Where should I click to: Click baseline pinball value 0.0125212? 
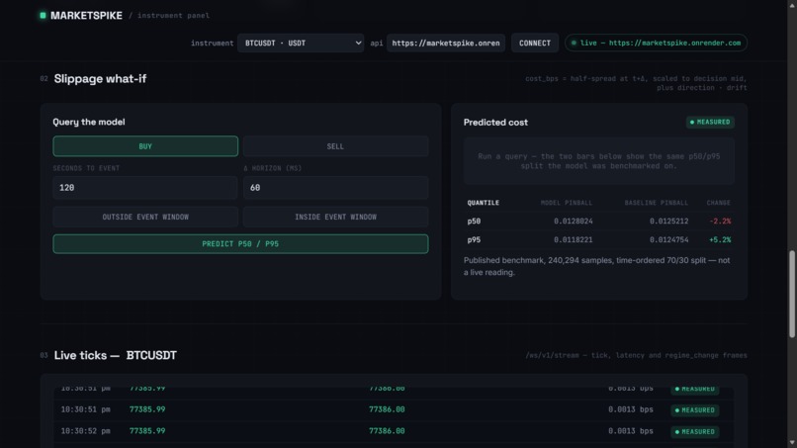[668, 222]
